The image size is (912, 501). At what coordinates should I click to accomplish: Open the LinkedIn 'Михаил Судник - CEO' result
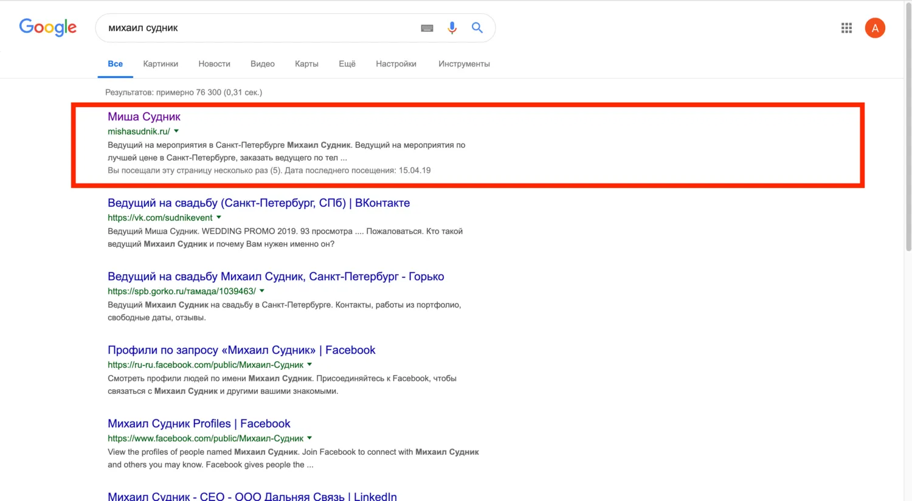click(x=252, y=496)
